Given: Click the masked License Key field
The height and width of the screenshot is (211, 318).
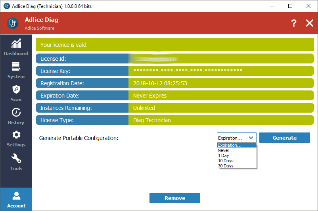Looking at the screenshot, I should coord(188,71).
